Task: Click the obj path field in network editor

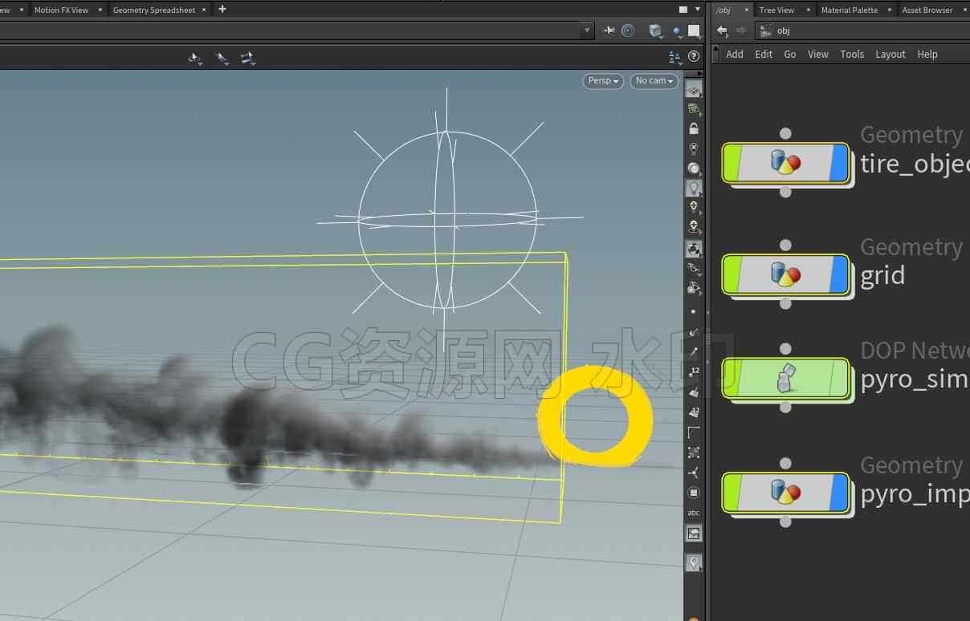Action: click(863, 30)
